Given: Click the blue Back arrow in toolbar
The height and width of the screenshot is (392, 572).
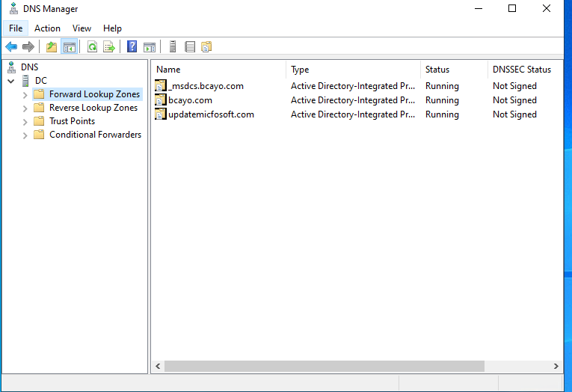Looking at the screenshot, I should click(x=11, y=47).
